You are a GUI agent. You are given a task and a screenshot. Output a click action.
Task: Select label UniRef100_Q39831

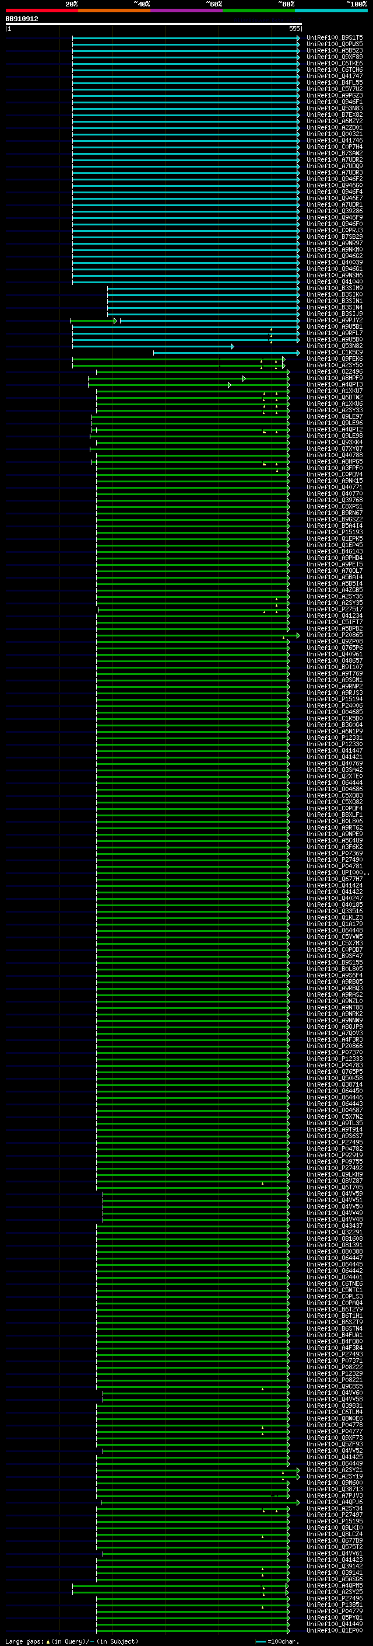click(335, 1406)
